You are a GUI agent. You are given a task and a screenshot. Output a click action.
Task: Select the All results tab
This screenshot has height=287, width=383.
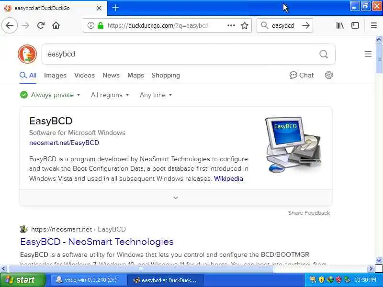tap(28, 75)
